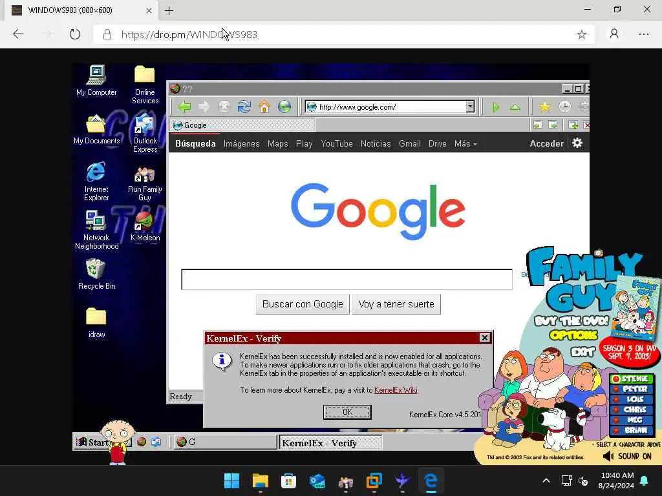
Task: Open the Recycle Bin icon
Action: (96, 274)
